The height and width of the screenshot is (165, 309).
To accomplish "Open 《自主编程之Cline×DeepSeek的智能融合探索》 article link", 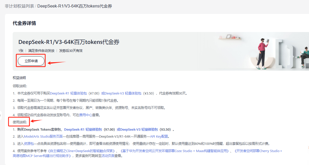I will click(x=81, y=151).
